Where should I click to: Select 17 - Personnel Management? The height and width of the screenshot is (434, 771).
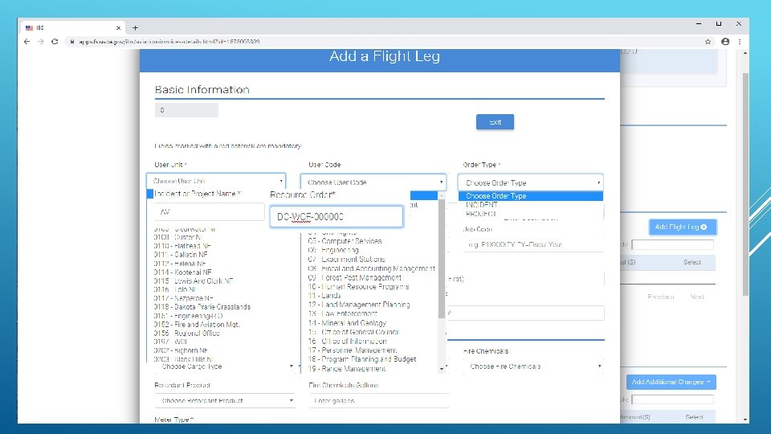point(353,350)
